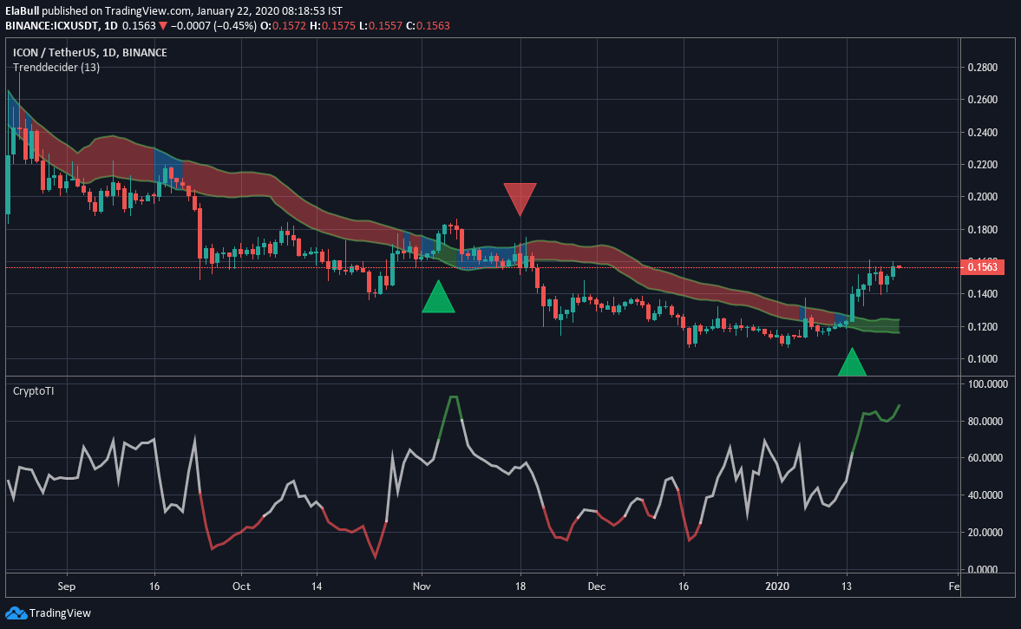Click the Sep date label on time axis
1021x629 pixels.
click(x=67, y=586)
